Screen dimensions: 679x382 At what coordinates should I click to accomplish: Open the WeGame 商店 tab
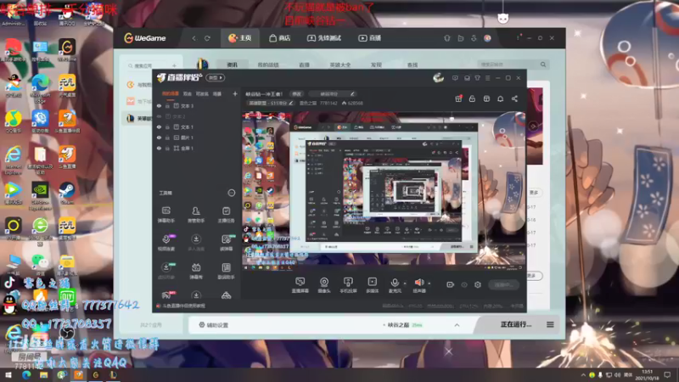(280, 38)
